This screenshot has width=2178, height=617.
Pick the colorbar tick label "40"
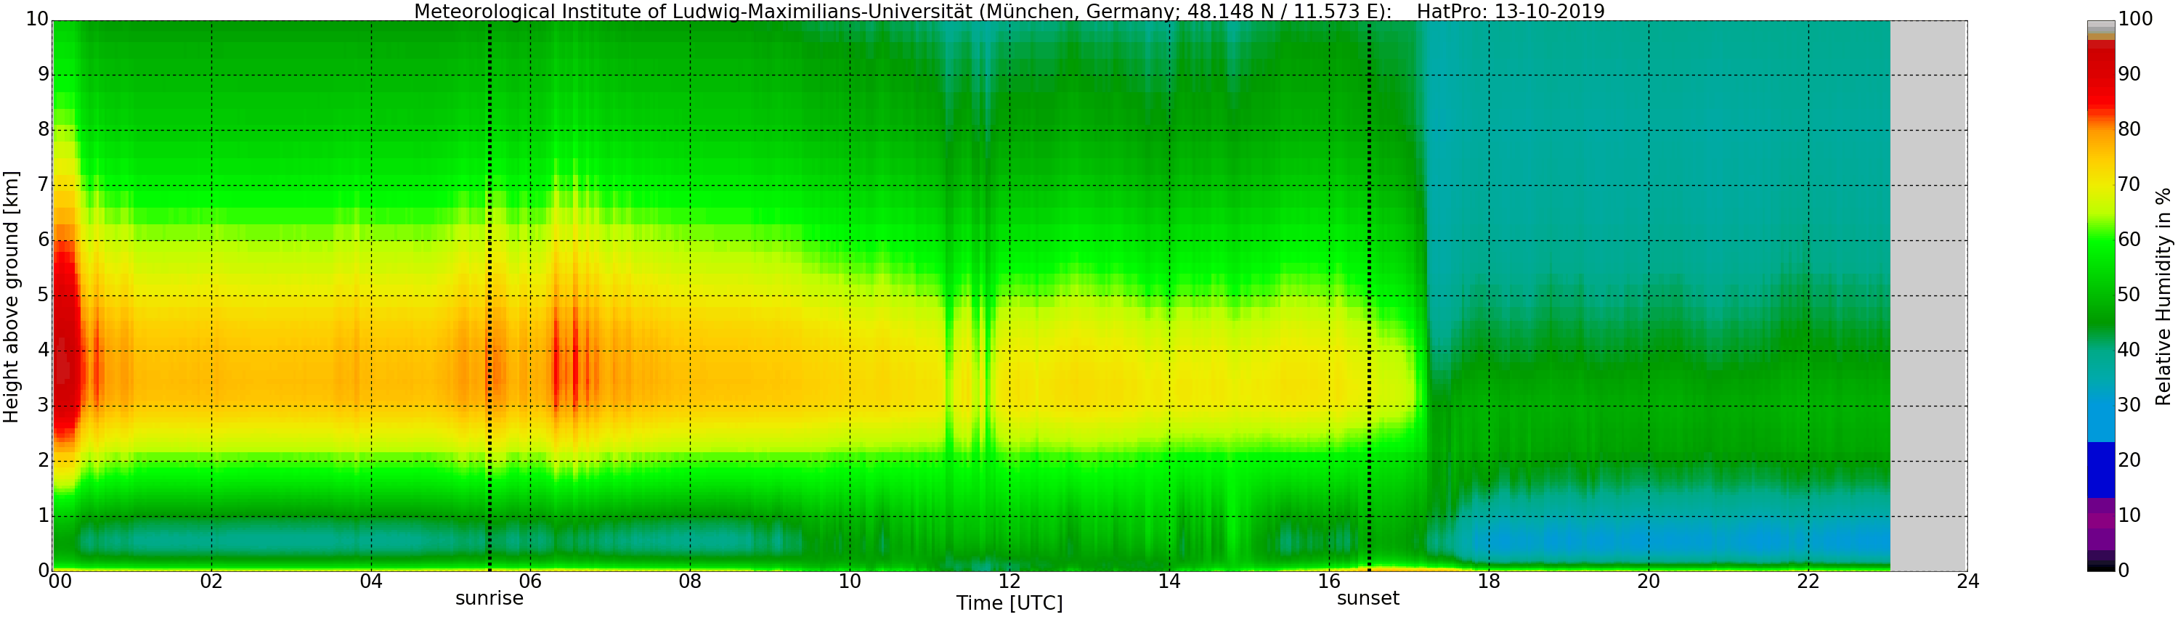[x=2129, y=350]
